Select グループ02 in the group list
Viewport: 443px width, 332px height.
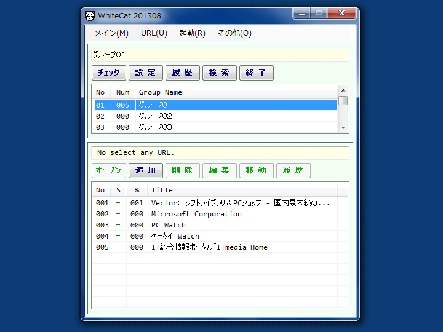point(155,116)
